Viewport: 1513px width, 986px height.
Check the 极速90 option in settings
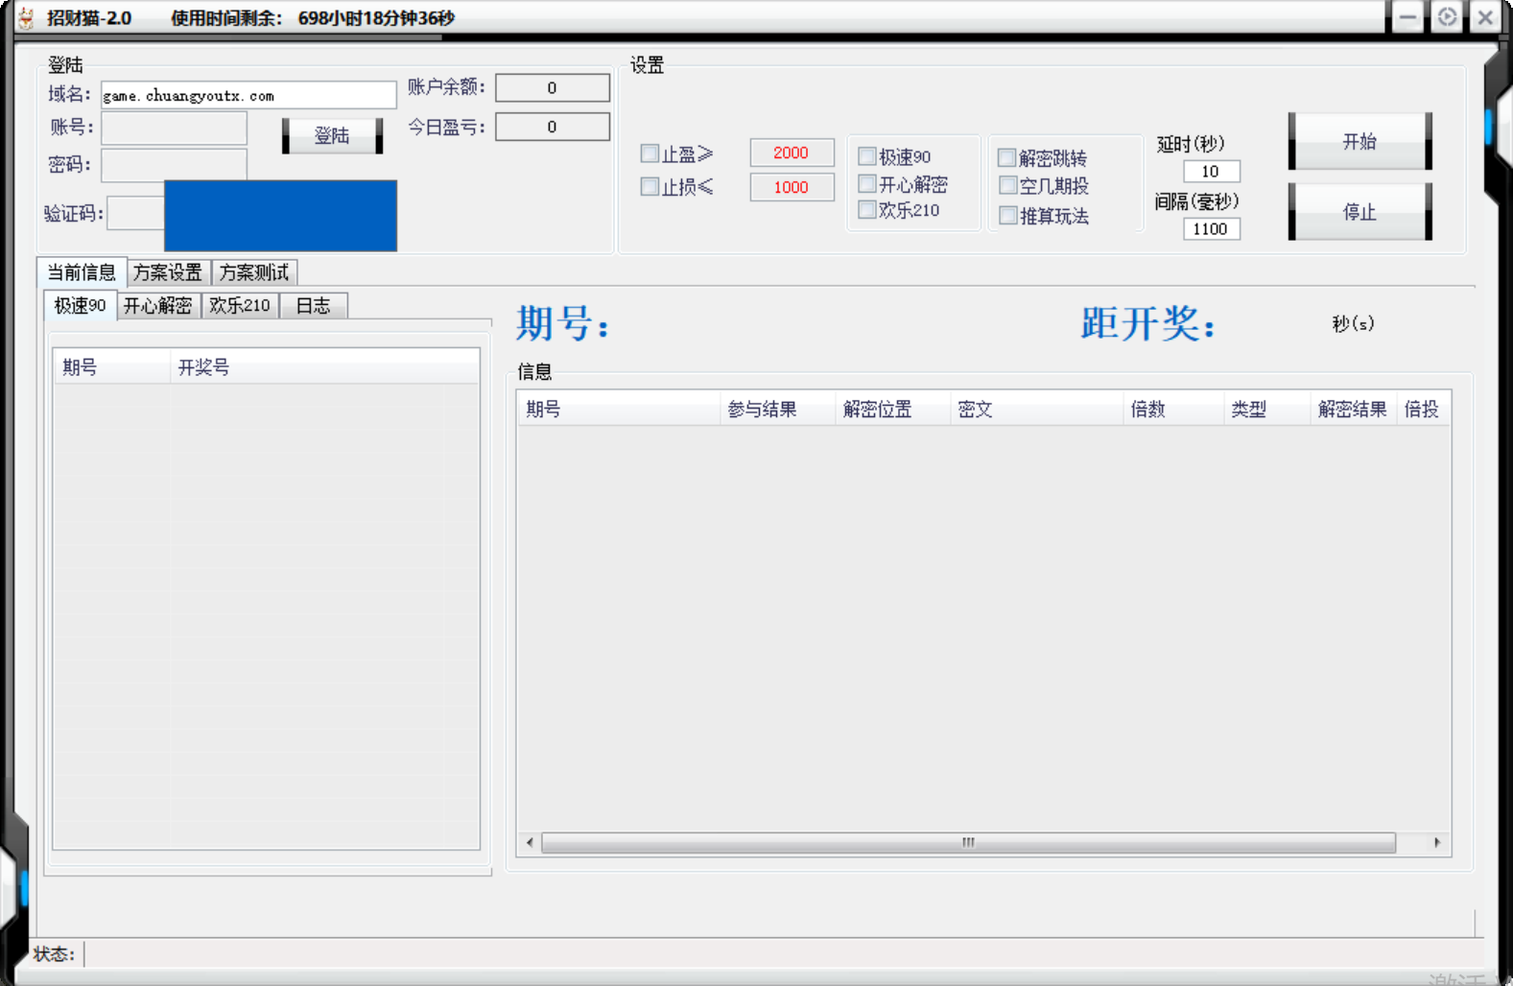(x=867, y=156)
